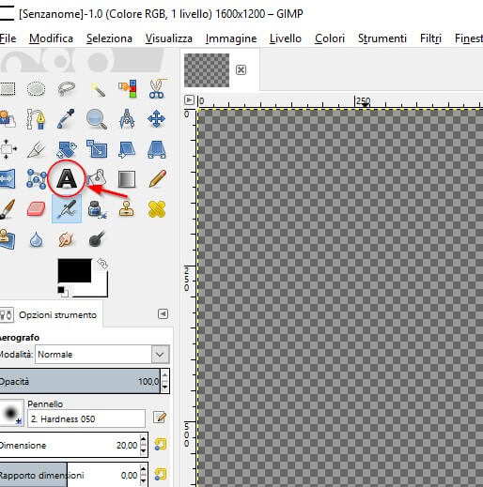Open the Immagine menu

click(x=231, y=38)
